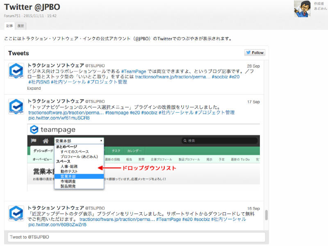Click the Tweets heading of the timeline
Viewport: 328px width, 246px height.
[18, 53]
